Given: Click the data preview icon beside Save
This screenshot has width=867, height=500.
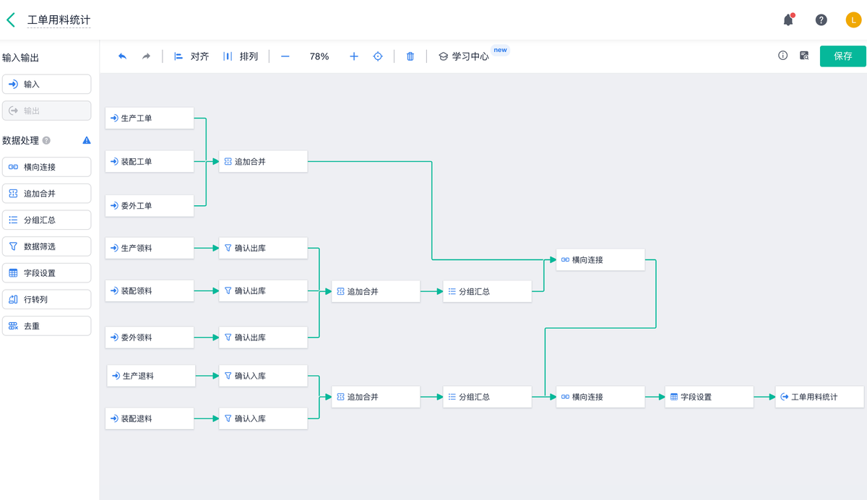Looking at the screenshot, I should coord(804,56).
